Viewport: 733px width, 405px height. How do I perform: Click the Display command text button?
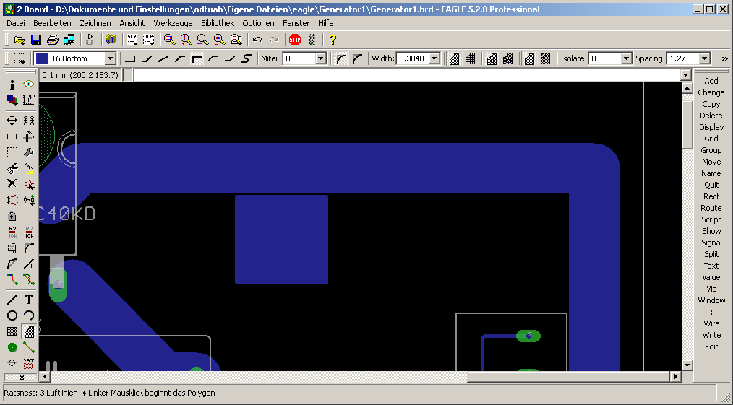pyautogui.click(x=711, y=127)
